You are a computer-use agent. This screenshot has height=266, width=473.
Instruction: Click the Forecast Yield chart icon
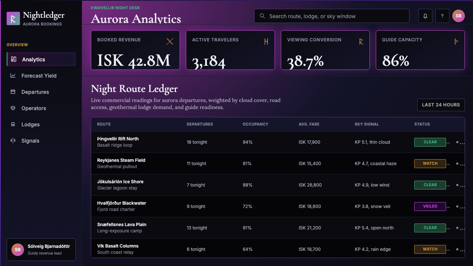(13, 75)
